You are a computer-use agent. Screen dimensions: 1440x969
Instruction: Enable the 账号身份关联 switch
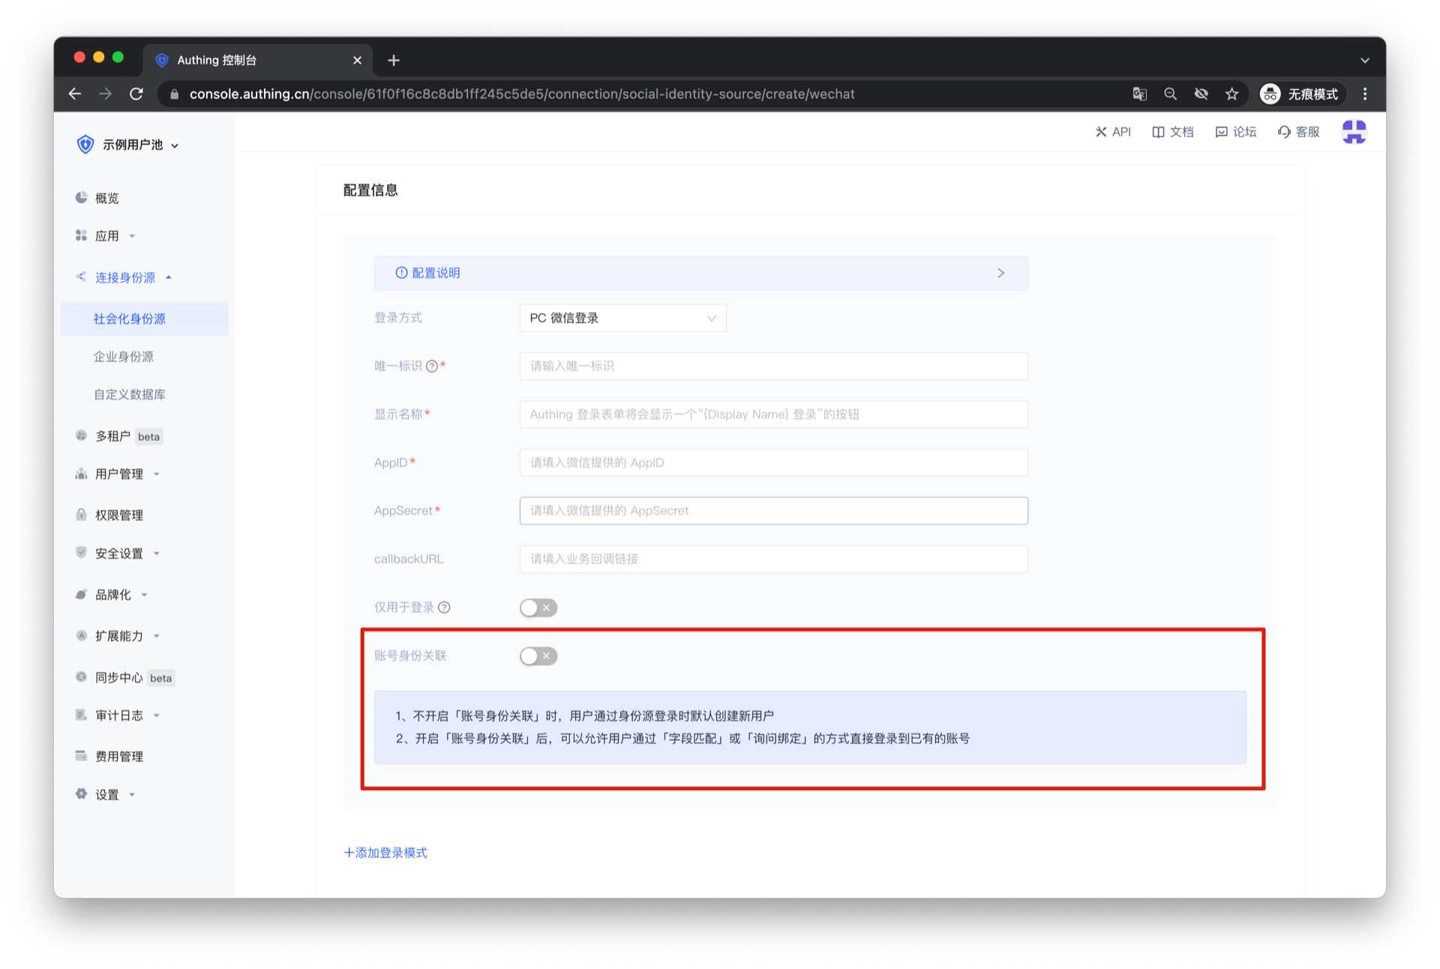point(538,656)
